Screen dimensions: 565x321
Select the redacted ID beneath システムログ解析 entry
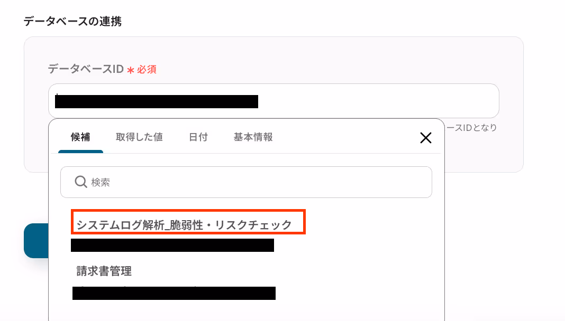(172, 245)
